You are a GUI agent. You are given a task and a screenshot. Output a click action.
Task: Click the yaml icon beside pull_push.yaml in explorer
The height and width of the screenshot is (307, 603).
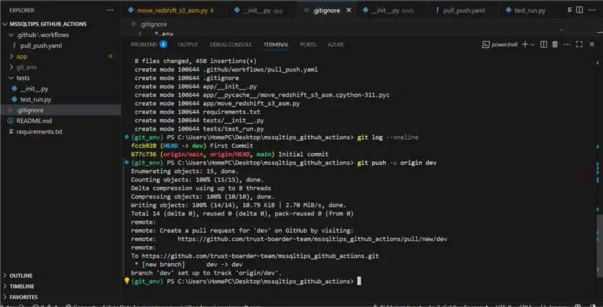point(15,45)
